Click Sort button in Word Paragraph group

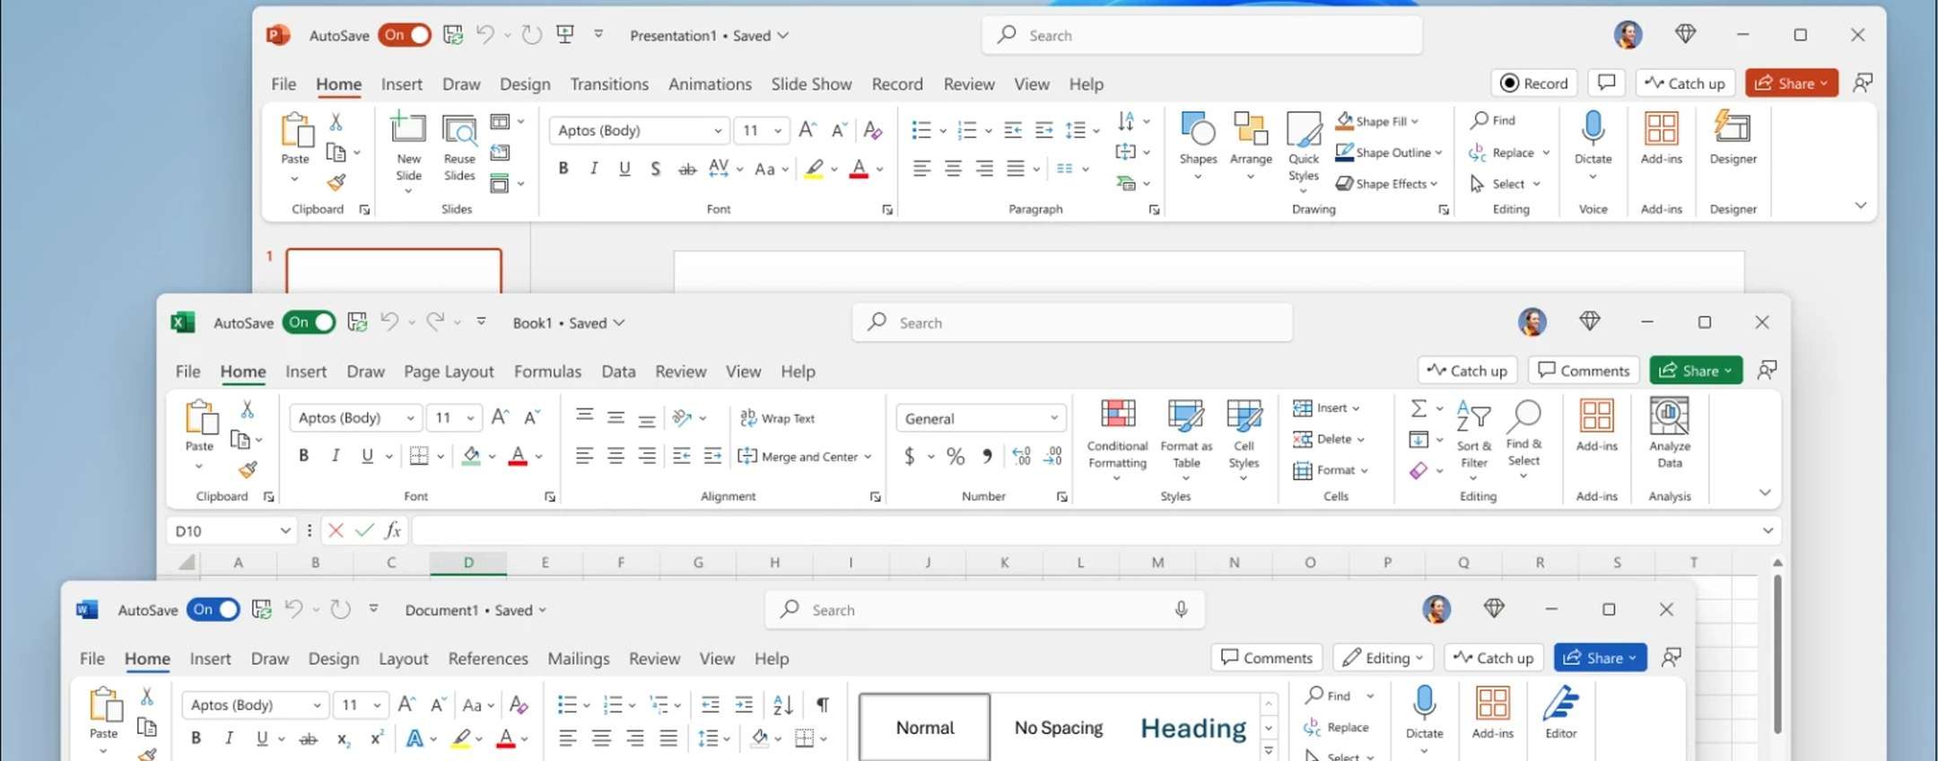[782, 704]
